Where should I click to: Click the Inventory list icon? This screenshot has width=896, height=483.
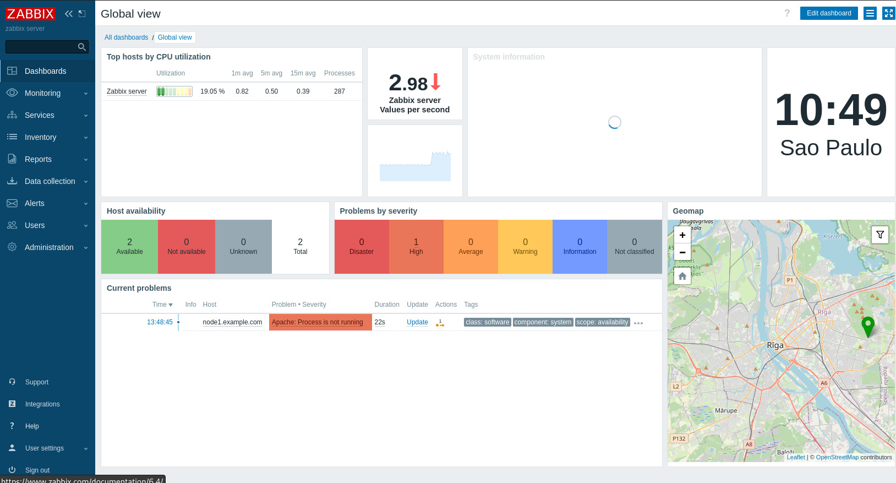coord(12,137)
